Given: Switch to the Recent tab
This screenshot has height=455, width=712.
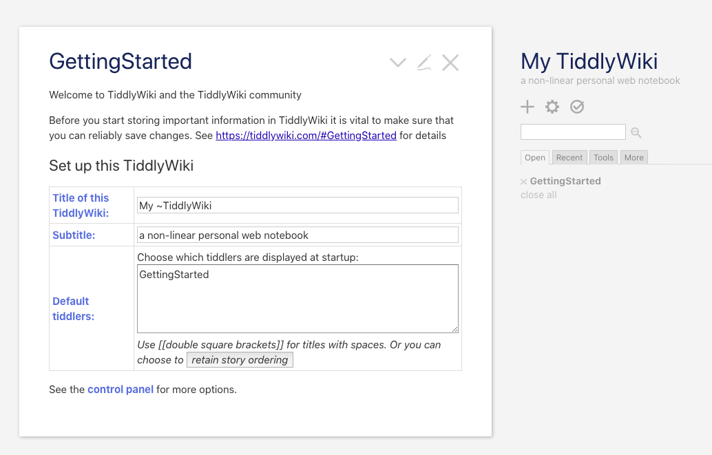Looking at the screenshot, I should click(x=569, y=157).
